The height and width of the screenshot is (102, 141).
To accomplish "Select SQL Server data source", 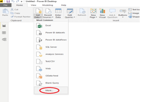I will [x=51, y=47].
